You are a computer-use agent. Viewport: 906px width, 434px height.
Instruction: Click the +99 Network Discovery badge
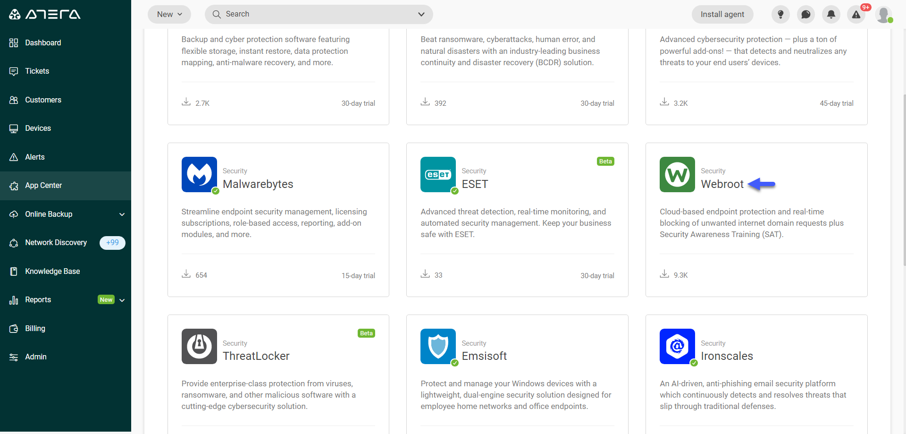tap(112, 243)
